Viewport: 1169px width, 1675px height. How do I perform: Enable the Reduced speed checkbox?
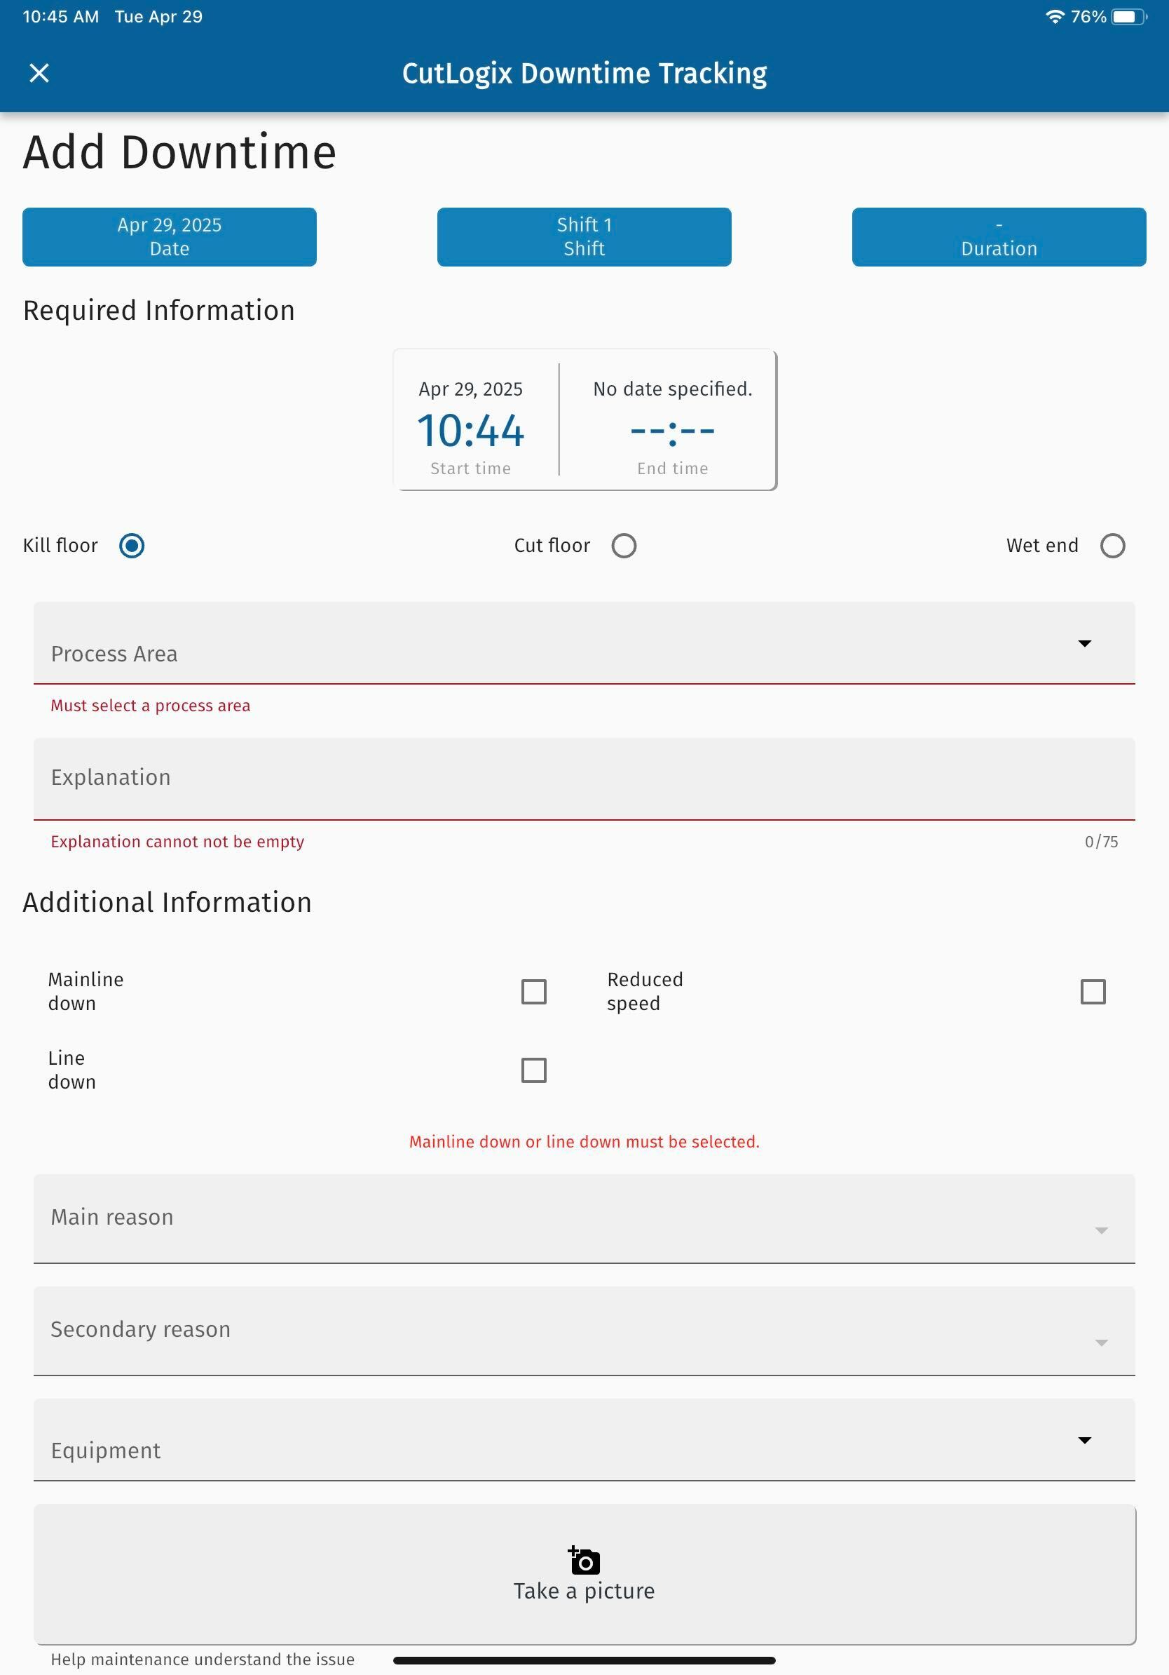(x=1092, y=991)
